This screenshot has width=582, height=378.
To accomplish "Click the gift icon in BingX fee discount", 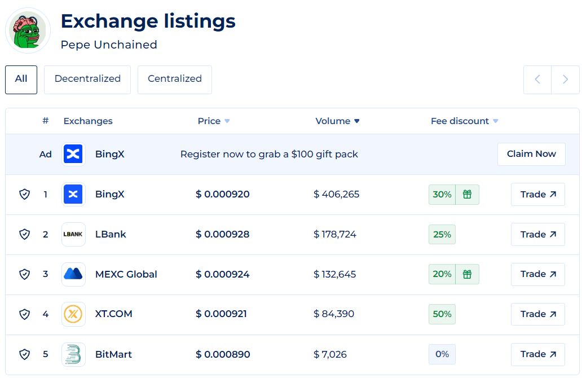I will tap(468, 194).
